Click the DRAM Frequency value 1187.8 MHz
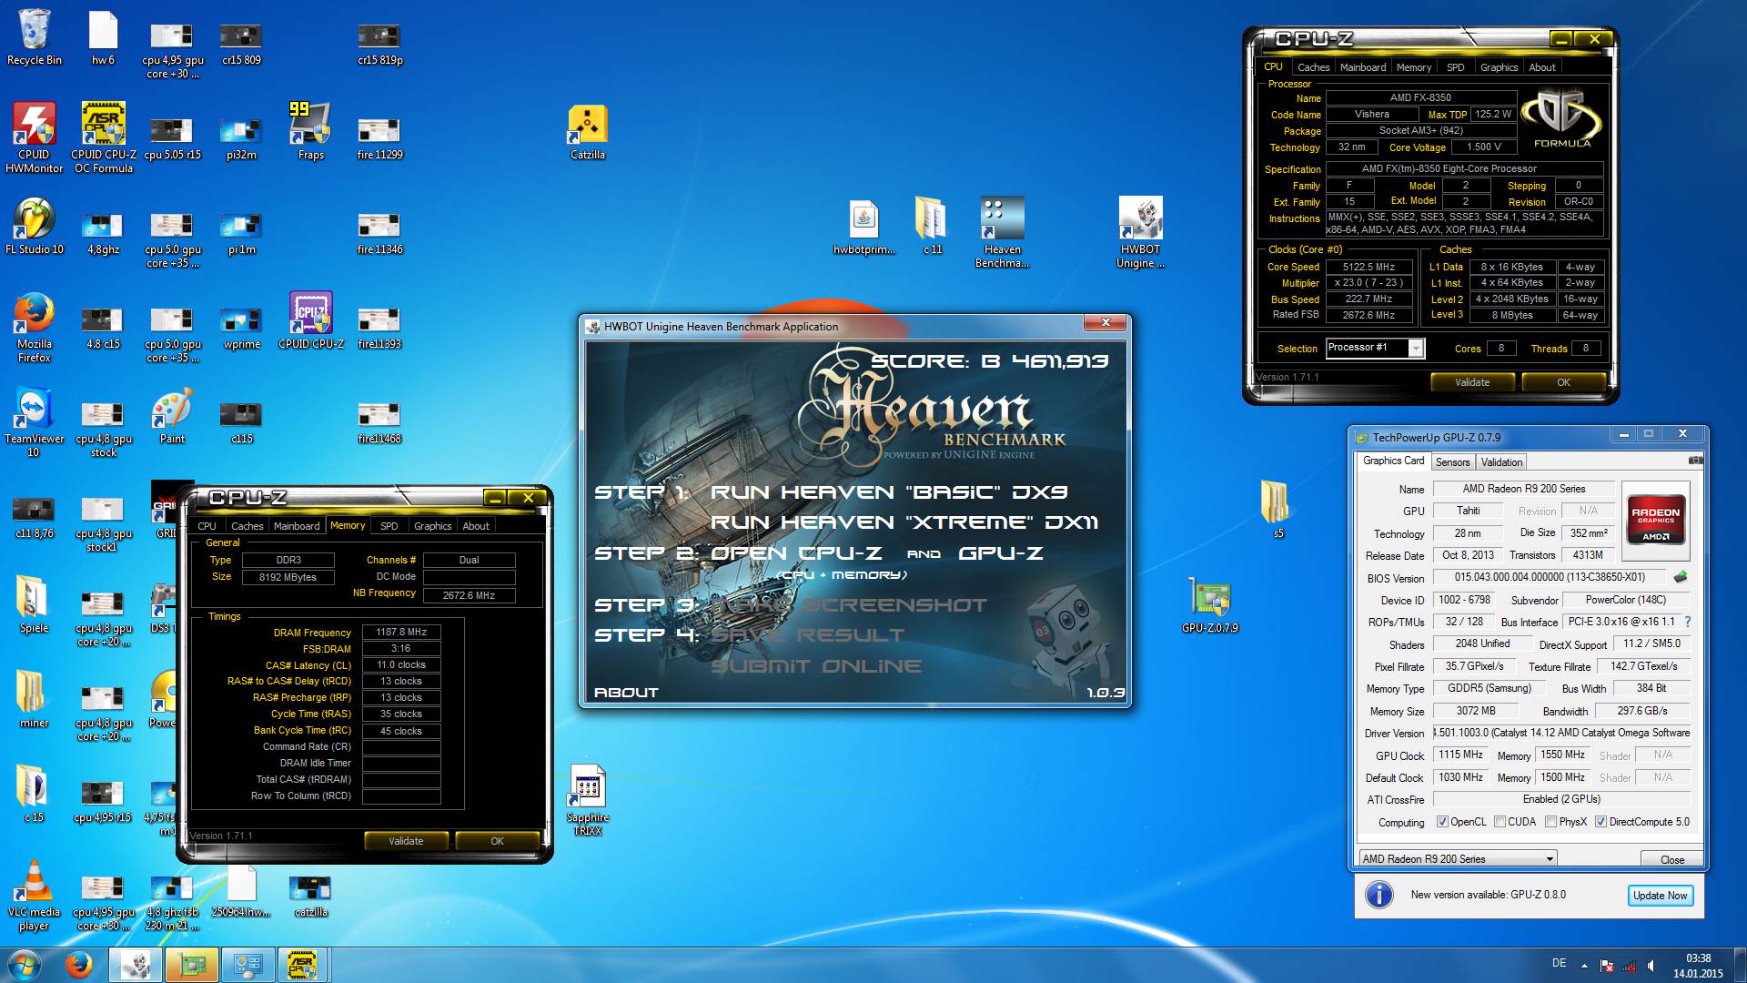The image size is (1747, 983). point(401,632)
